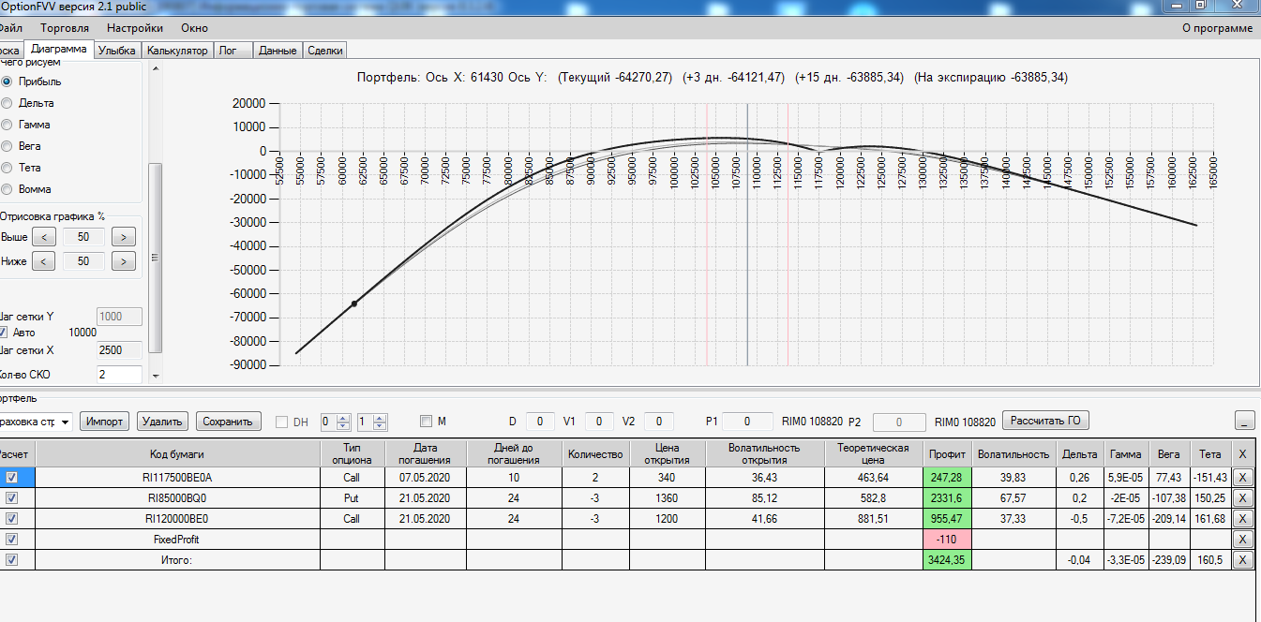Delete the RI120000BE0 row with X
The image size is (1261, 622).
click(x=1242, y=518)
